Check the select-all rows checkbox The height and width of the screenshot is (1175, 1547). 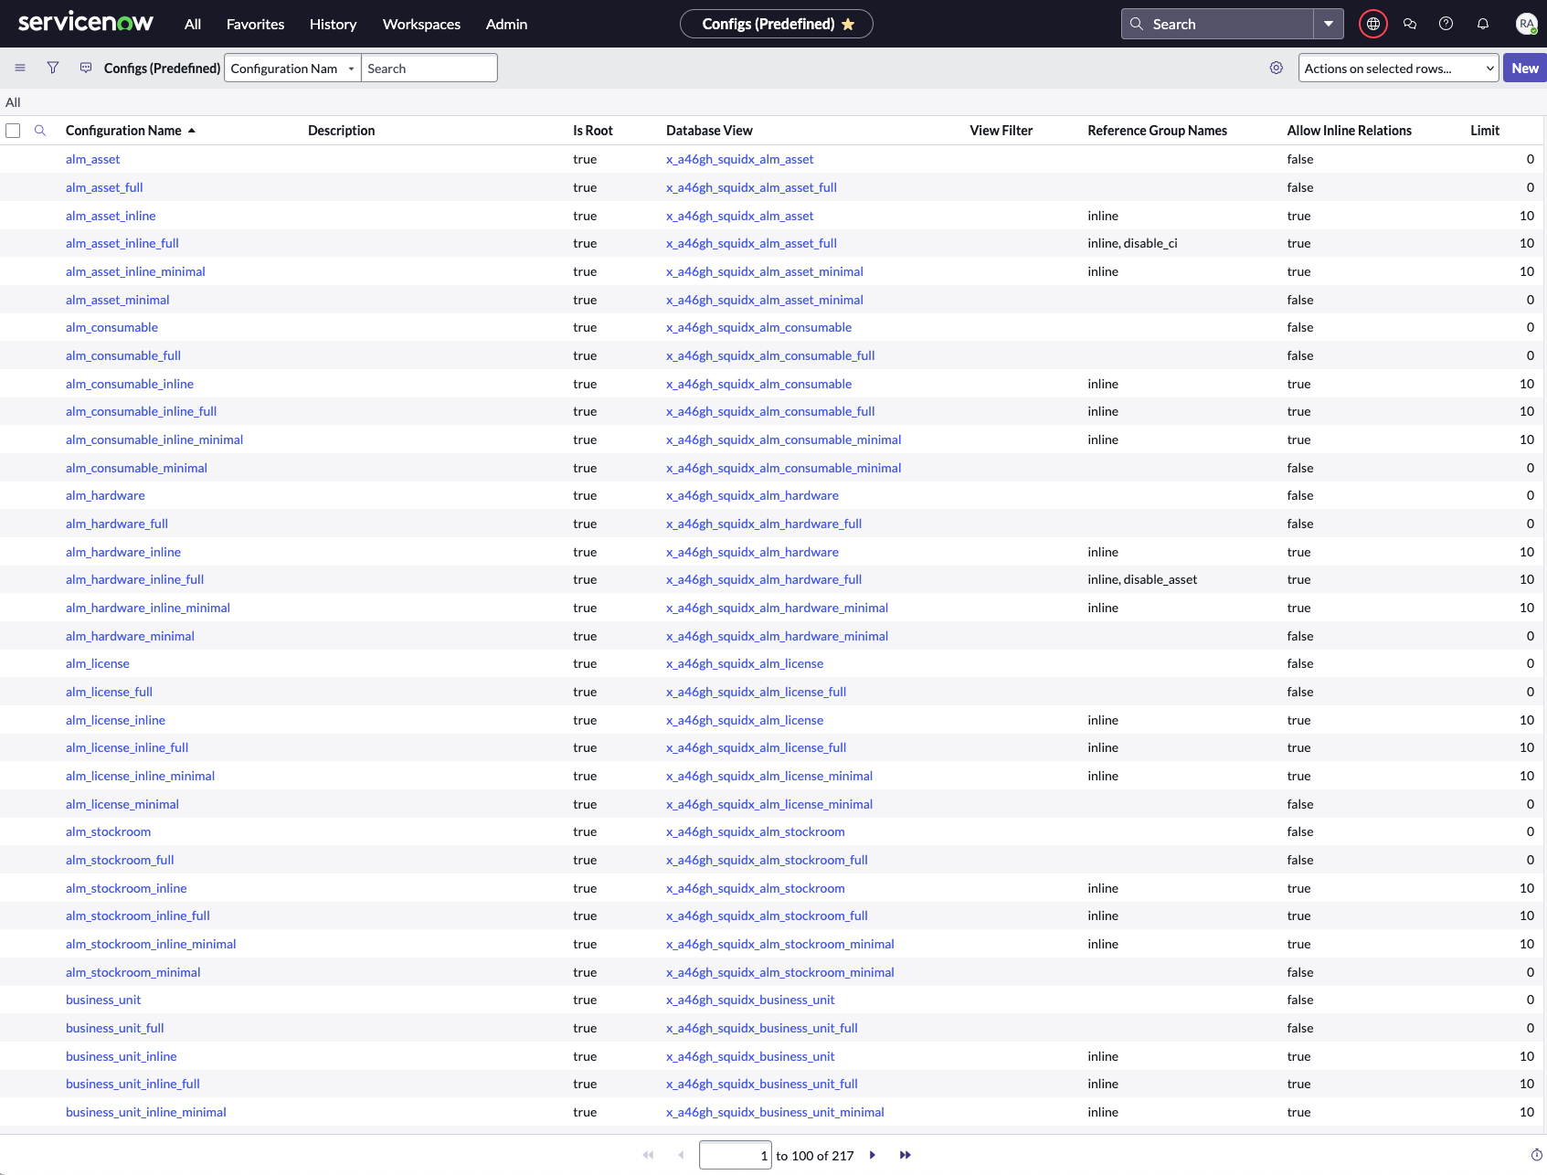[13, 131]
